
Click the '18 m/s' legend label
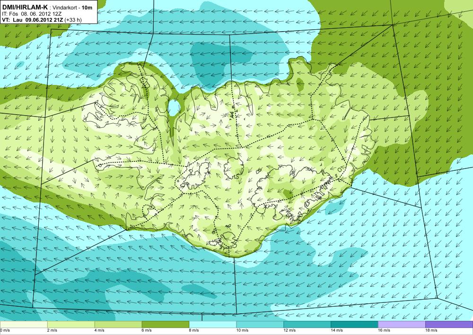(x=432, y=330)
